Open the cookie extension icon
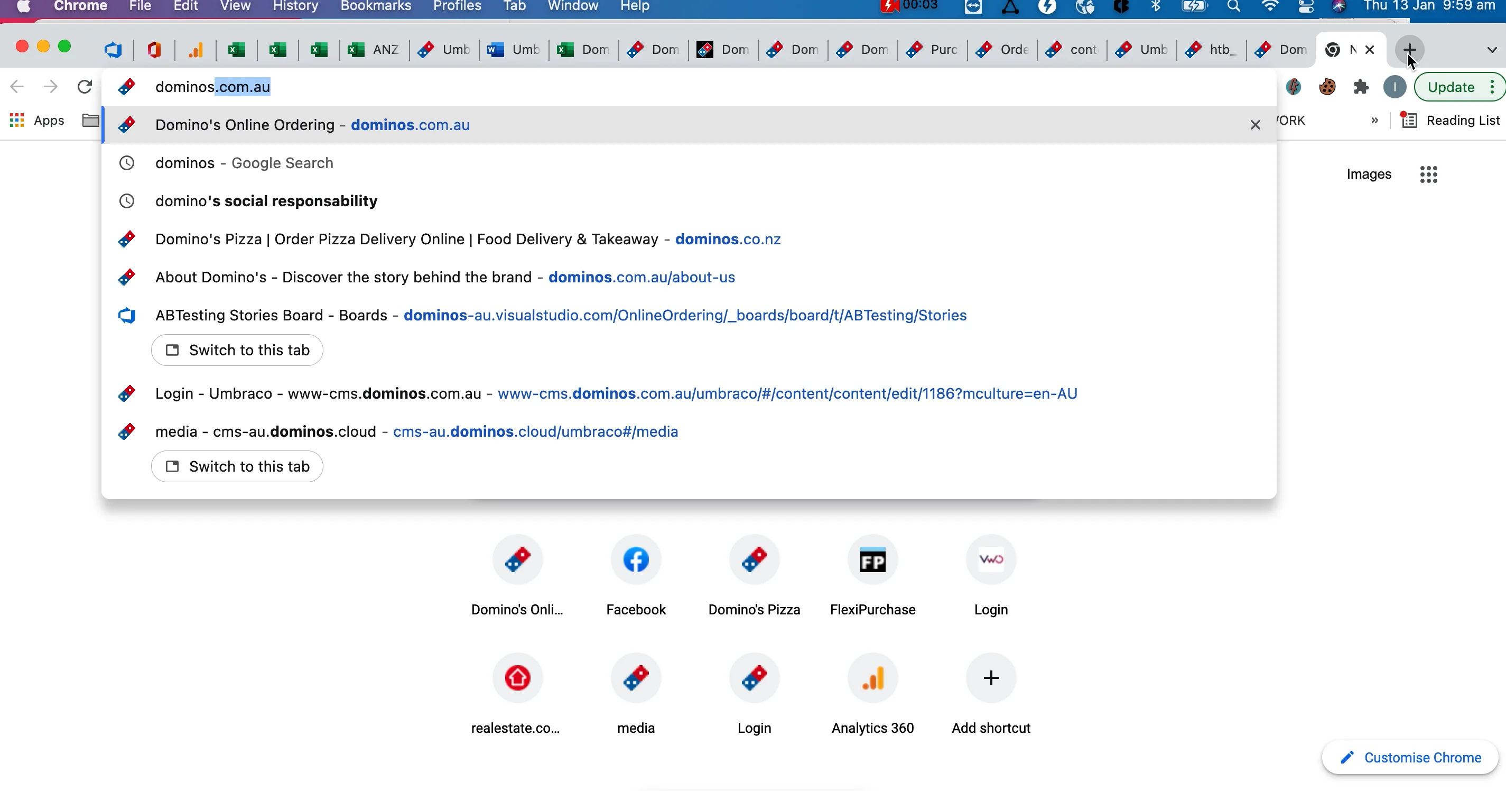Viewport: 1506px width, 791px height. 1327,87
